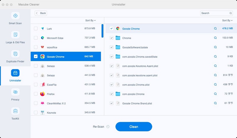Screen dimensions: 237x138
Task: Select the CleanMyMac X 2 row name
Action: [56, 103]
